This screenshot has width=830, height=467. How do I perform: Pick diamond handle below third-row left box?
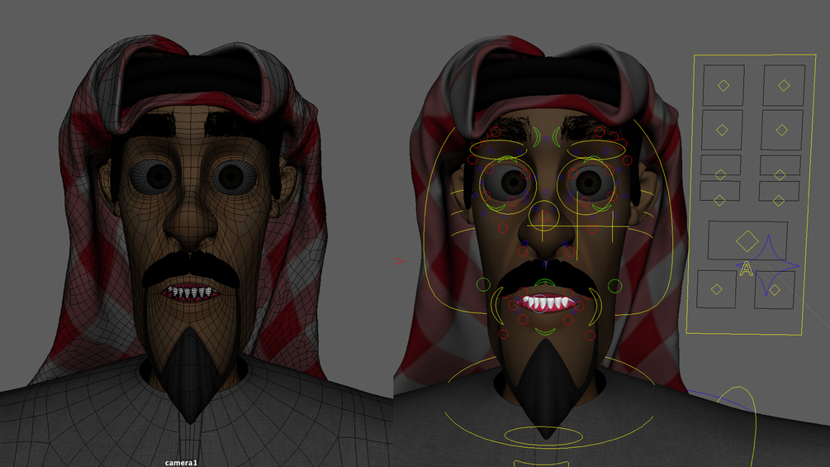(x=720, y=174)
